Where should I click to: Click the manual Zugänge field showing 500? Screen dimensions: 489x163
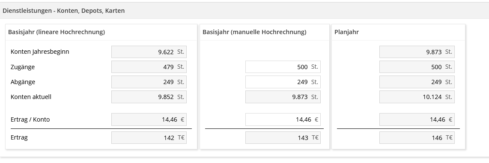(x=283, y=67)
